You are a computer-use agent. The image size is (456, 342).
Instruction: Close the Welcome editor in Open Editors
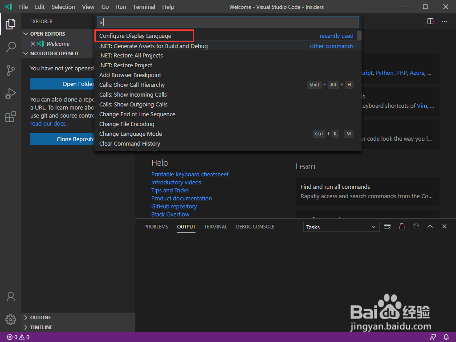pyautogui.click(x=33, y=44)
